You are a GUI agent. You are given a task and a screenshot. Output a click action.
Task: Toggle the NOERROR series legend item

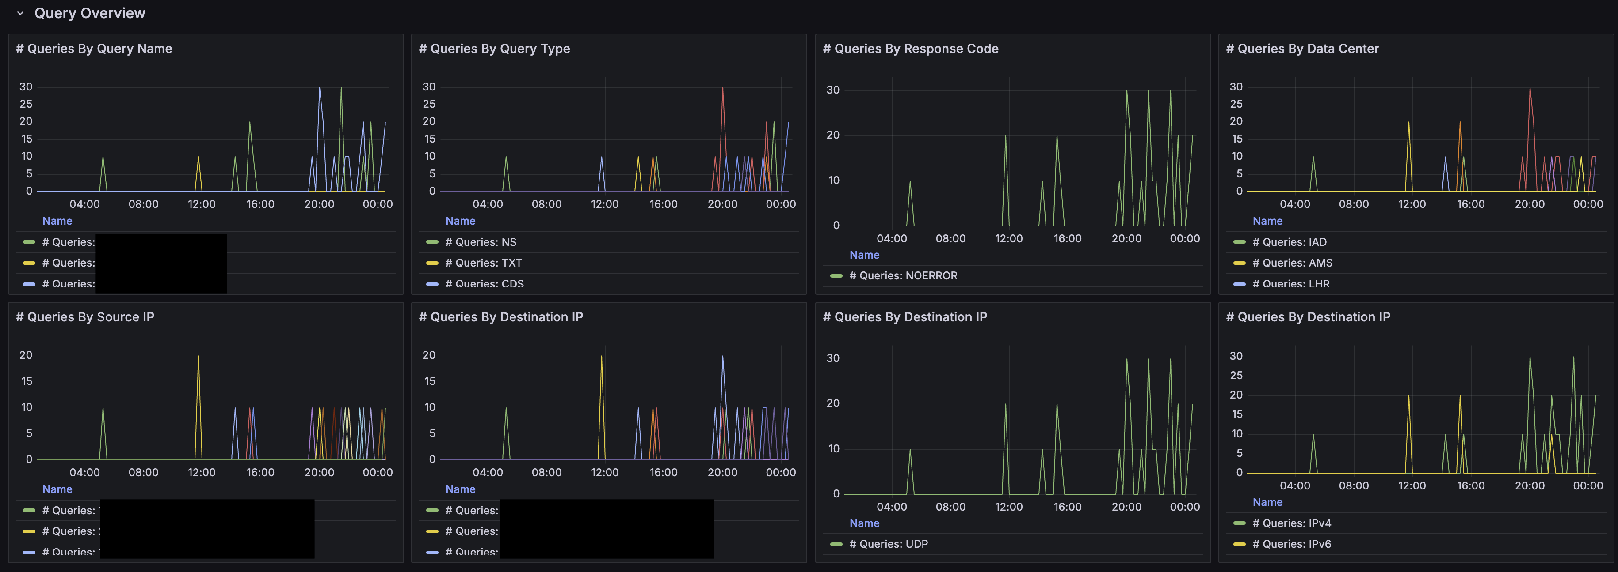[x=903, y=276]
